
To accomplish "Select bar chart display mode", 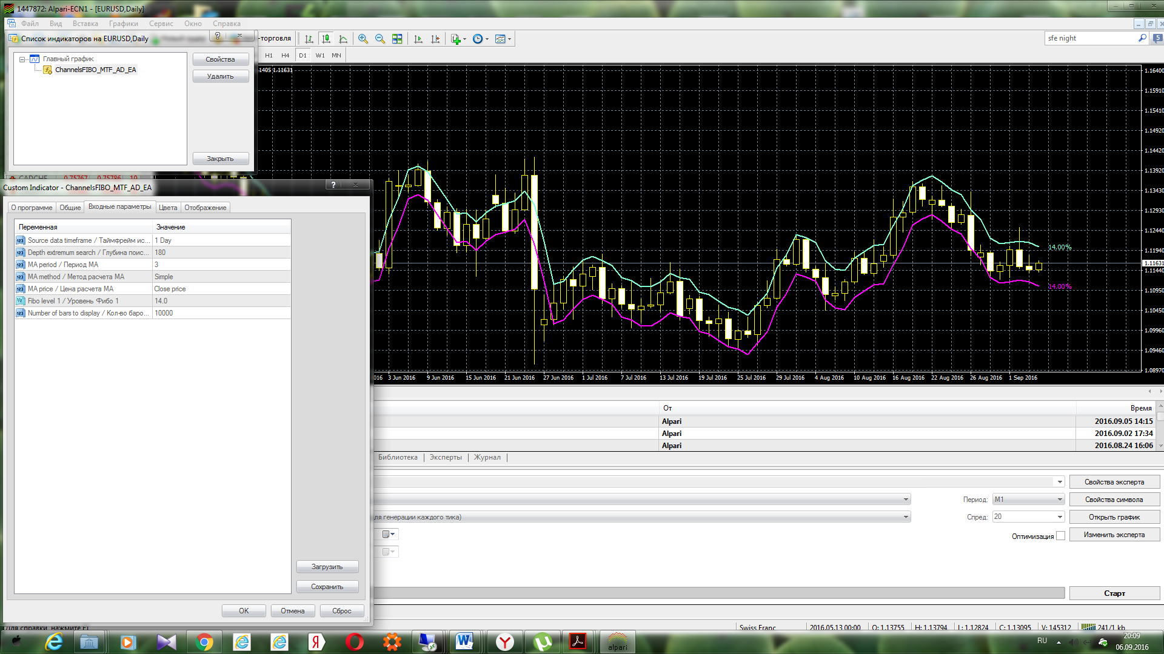I will tap(309, 39).
